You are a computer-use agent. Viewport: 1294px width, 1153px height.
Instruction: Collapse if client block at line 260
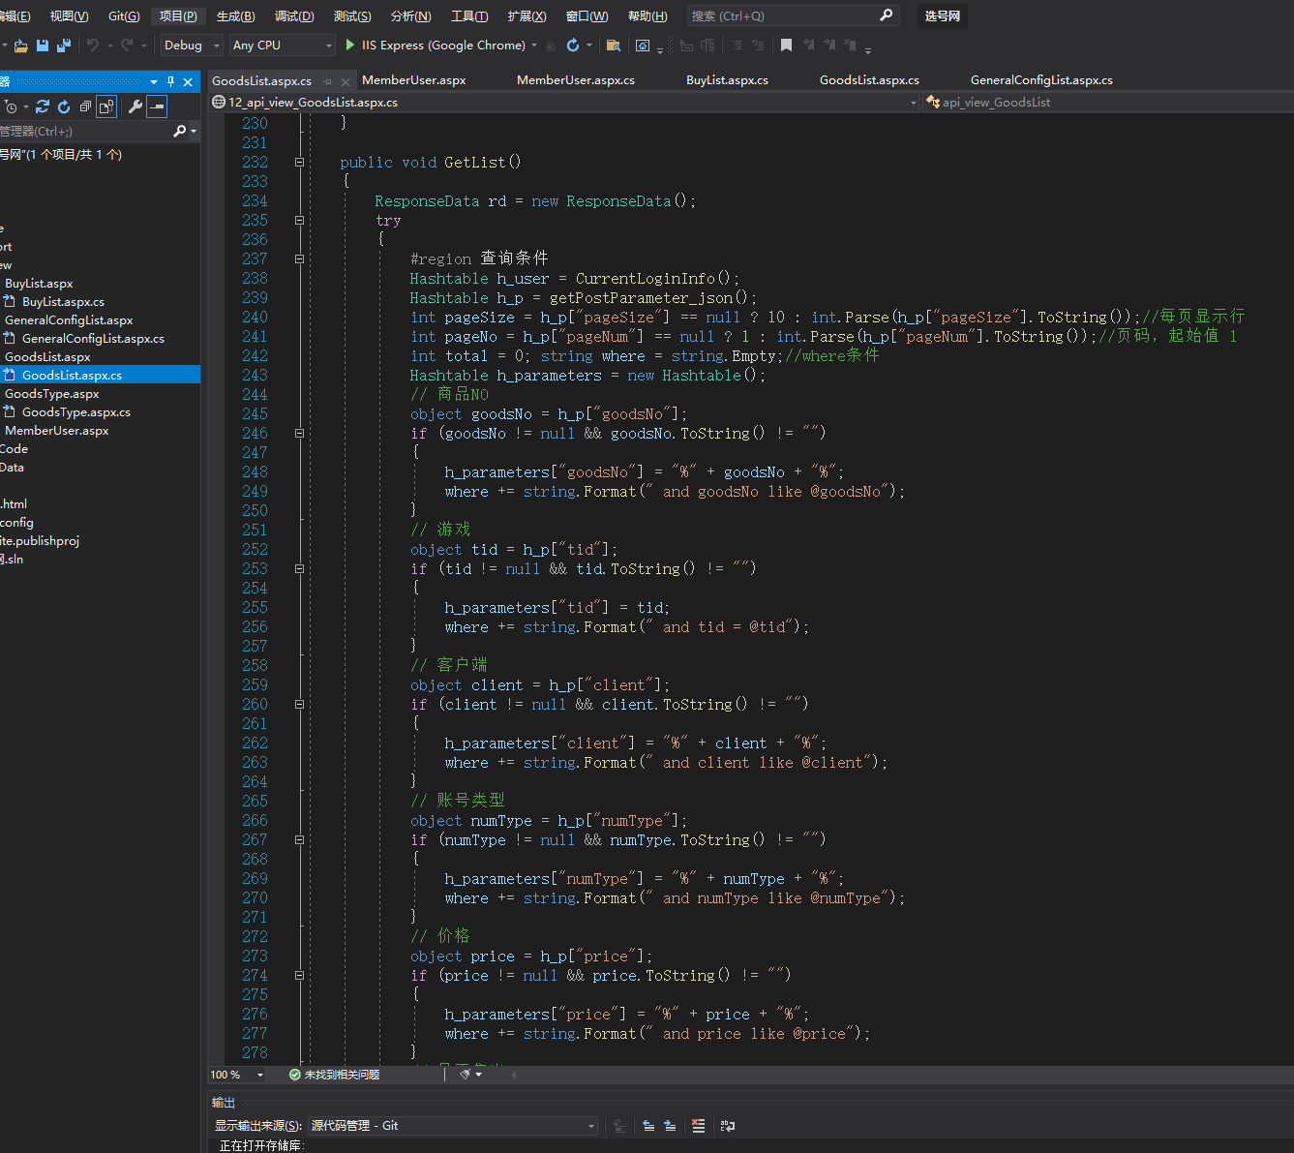click(299, 705)
